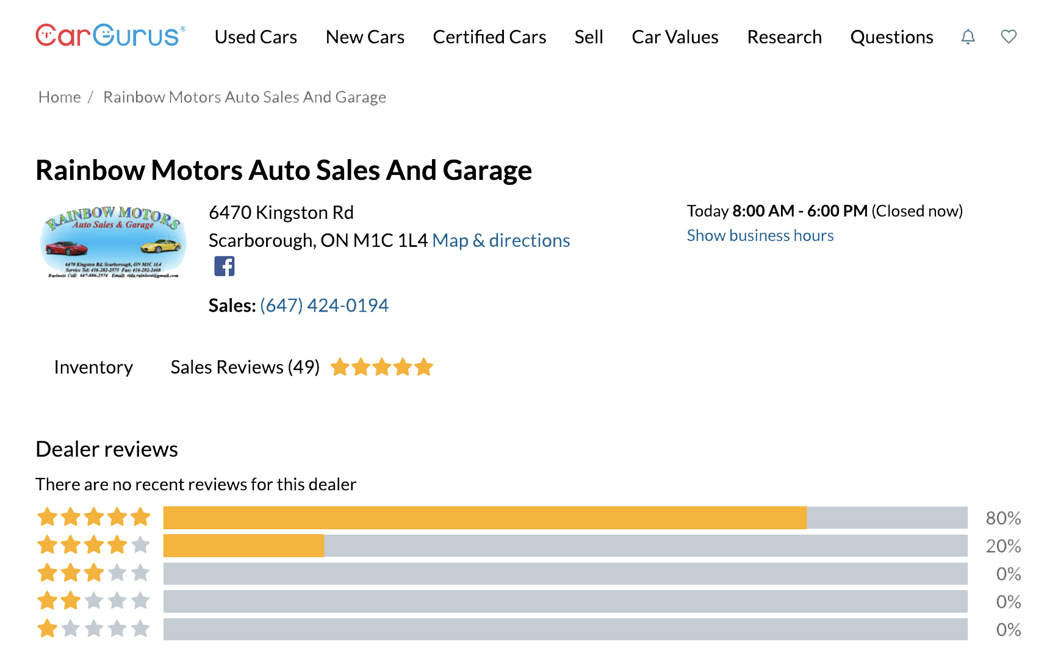Open the New Cars menu
The height and width of the screenshot is (667, 1058).
point(365,37)
